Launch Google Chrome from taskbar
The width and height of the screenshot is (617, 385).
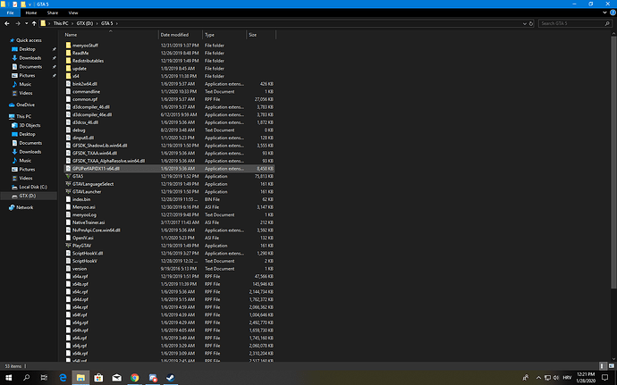pos(134,378)
